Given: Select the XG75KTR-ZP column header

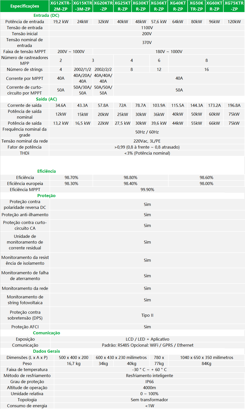Looking at the screenshot, I should 234,6.
